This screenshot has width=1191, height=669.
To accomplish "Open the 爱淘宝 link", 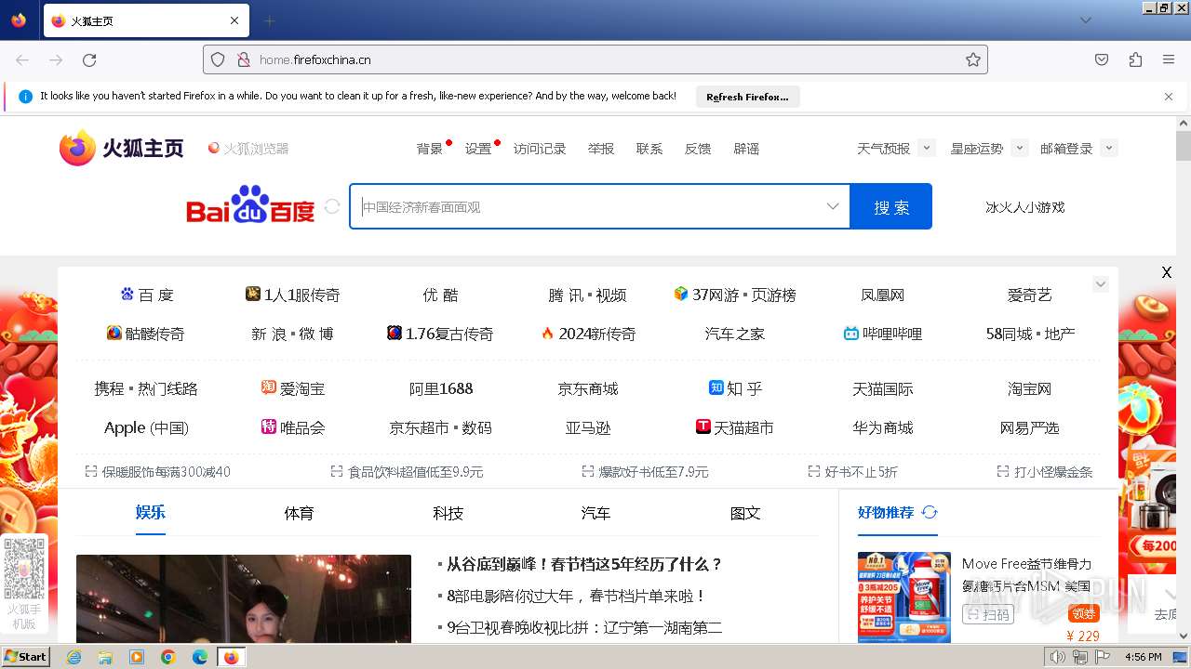I will tap(293, 388).
